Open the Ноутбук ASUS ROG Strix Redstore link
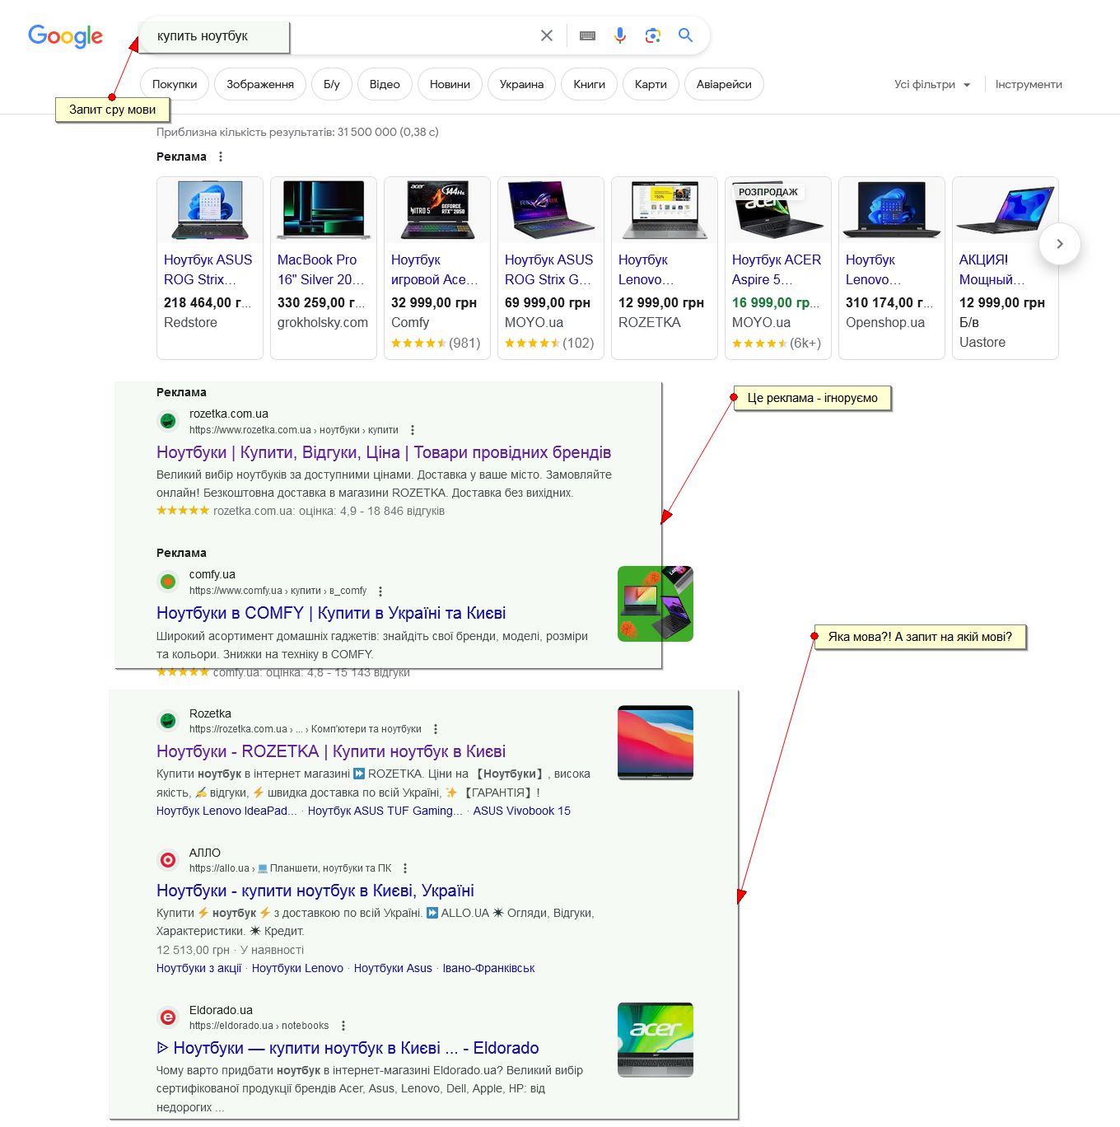 208,269
